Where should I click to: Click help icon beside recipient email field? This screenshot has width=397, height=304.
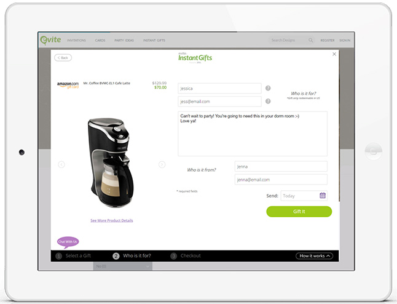[x=268, y=101]
